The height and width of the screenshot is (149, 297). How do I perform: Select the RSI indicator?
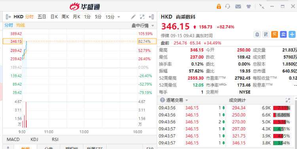point(55,139)
